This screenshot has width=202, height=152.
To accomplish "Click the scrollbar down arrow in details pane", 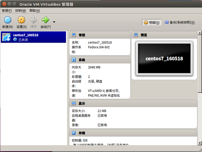I will tap(200, 143).
